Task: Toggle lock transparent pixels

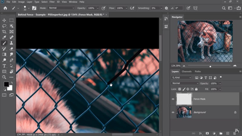Action: [x=179, y=89]
